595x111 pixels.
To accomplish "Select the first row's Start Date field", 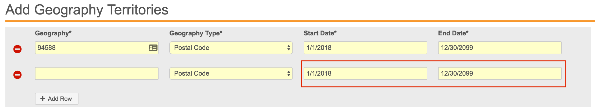I will tap(365, 48).
